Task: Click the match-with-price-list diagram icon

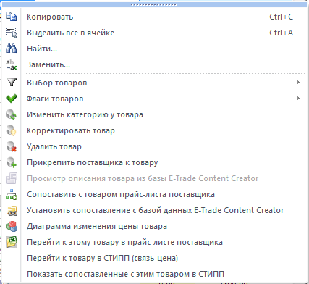Action: [12, 194]
